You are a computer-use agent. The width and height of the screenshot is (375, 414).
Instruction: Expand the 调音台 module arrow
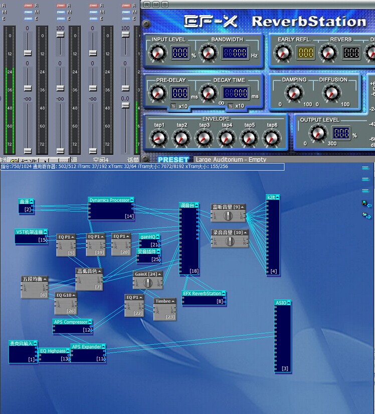pyautogui.click(x=197, y=205)
